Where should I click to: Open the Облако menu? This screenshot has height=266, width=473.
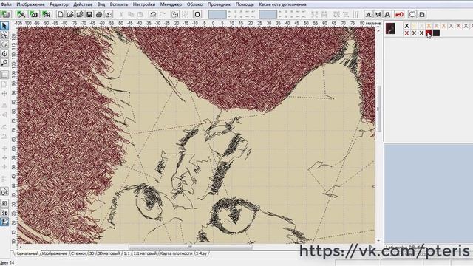point(194,4)
